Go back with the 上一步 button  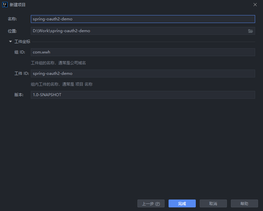point(151,203)
